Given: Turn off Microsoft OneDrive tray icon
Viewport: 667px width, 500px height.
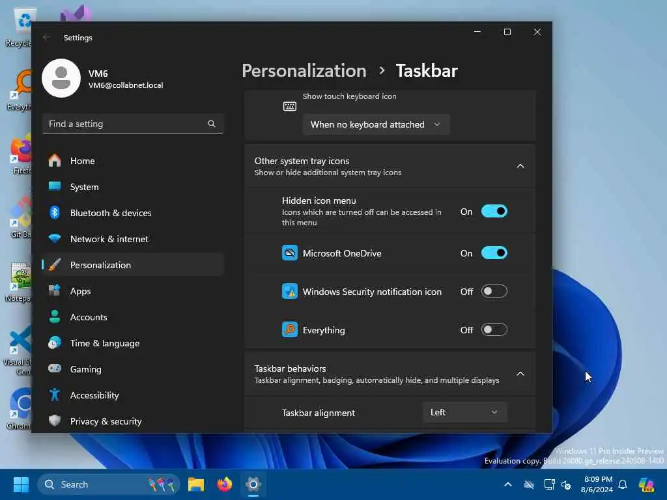Looking at the screenshot, I should pos(494,253).
